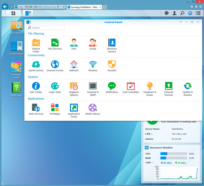Open the browser favorites star
204x186 pixels.
(x=196, y=7)
